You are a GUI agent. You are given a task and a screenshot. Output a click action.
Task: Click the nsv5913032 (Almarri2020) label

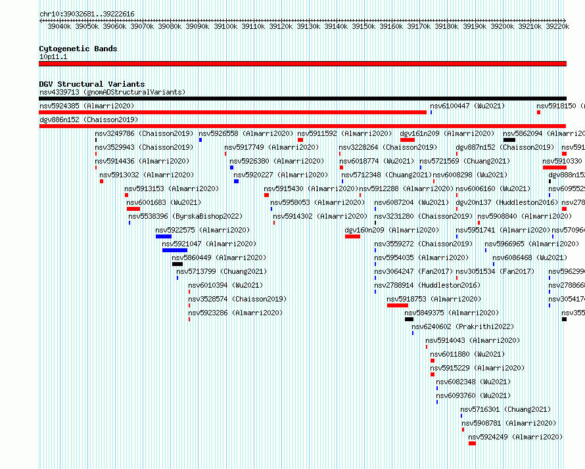tap(147, 175)
